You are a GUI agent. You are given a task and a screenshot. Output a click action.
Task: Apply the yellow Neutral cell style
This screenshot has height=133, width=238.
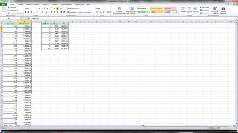(157, 8)
